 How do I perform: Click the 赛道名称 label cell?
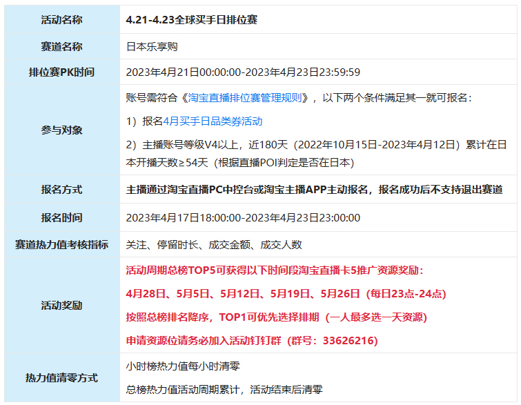pos(62,46)
